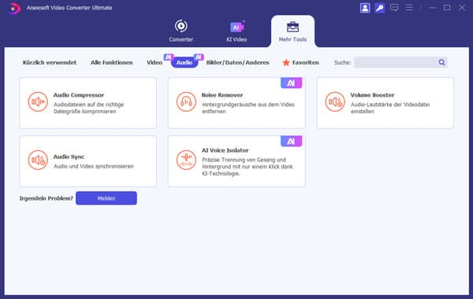
Task: Open AI Voice Isolator microphone icon
Action: click(x=186, y=160)
